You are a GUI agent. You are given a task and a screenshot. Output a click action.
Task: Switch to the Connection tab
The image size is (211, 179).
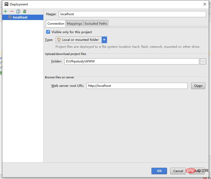pyautogui.click(x=56, y=23)
